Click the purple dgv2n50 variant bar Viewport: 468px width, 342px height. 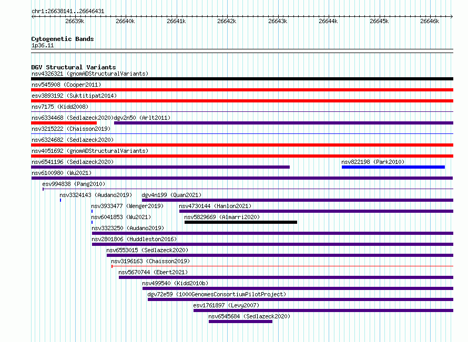(283, 123)
